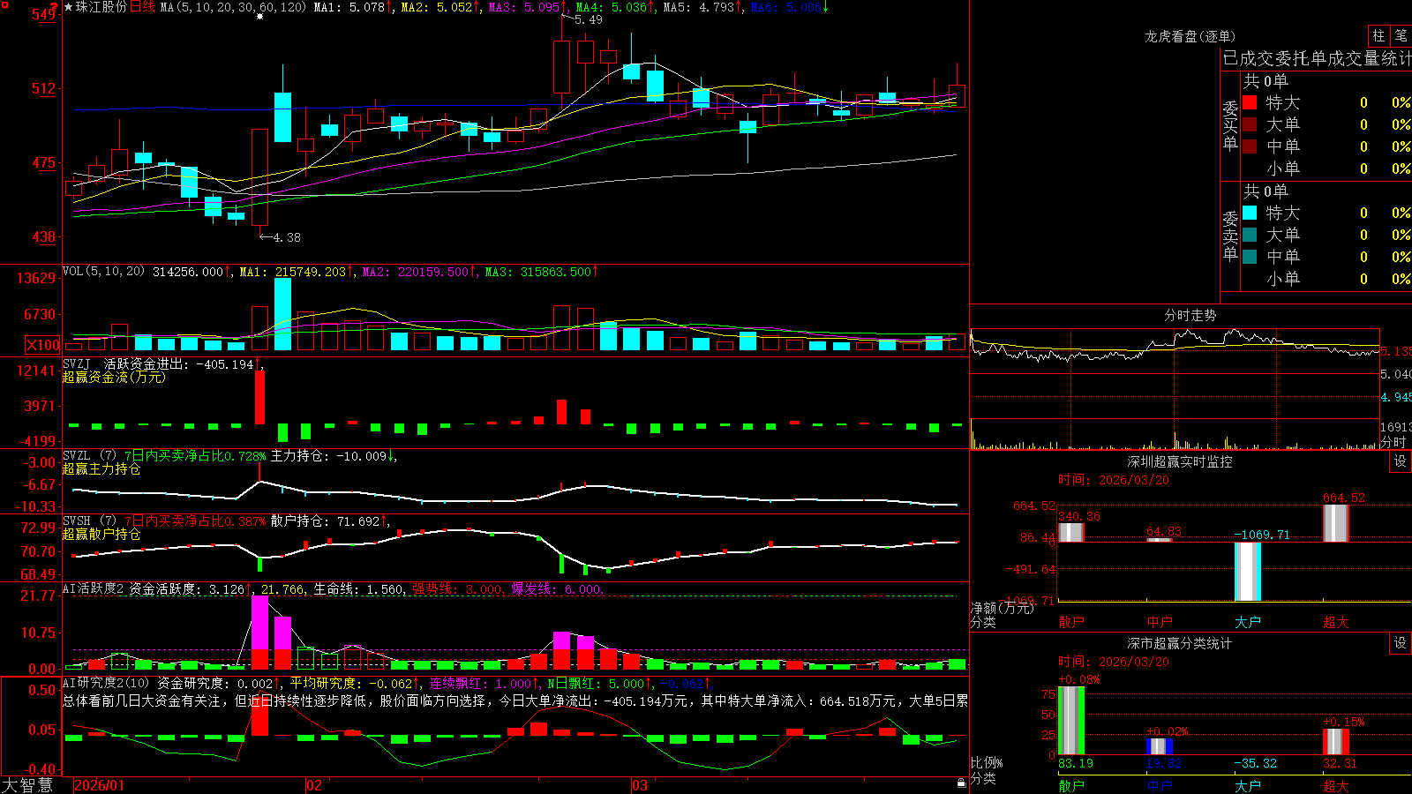Open 设 settings in 深市超赢分类统计 panel
The height and width of the screenshot is (794, 1412).
(x=1401, y=643)
